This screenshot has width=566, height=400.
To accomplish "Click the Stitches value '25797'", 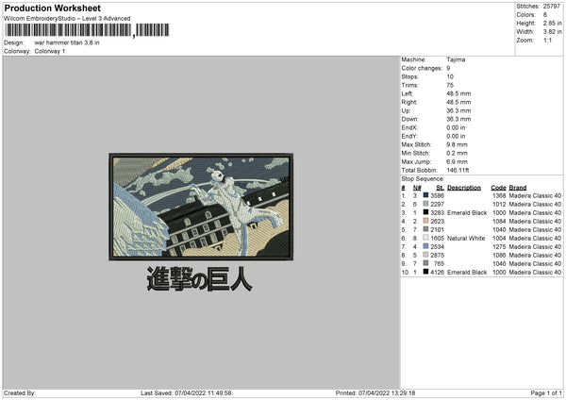I will coord(552,7).
